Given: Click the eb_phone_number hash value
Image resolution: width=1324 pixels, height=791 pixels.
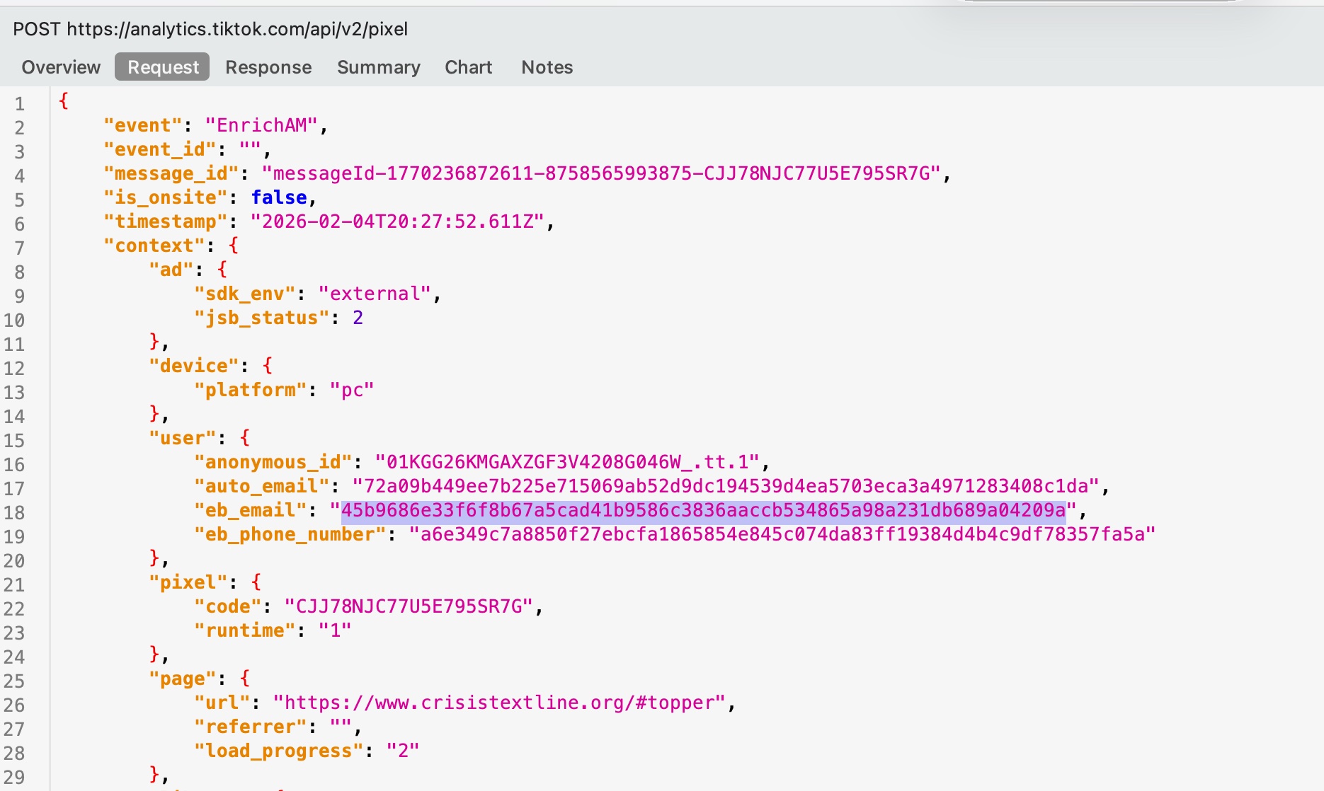Looking at the screenshot, I should [x=782, y=534].
